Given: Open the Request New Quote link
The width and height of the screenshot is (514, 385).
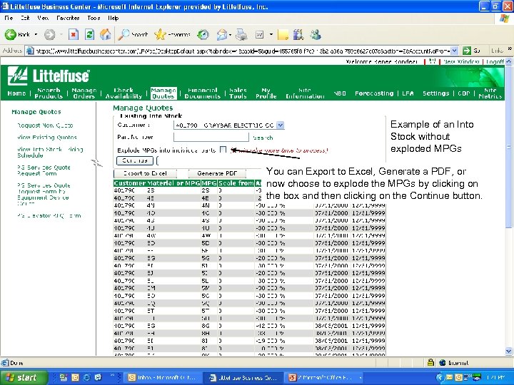Looking at the screenshot, I should point(45,125).
